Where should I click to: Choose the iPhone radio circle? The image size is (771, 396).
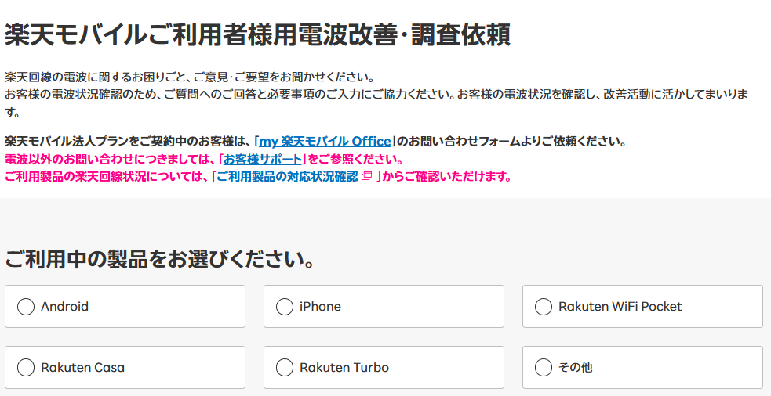pos(285,307)
